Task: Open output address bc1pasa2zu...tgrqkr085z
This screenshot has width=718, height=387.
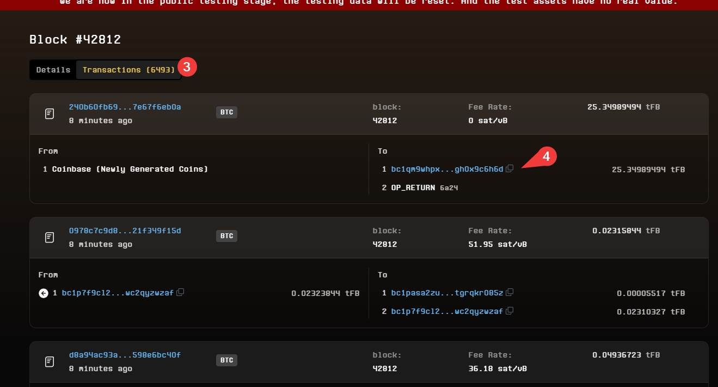Action: (447, 293)
